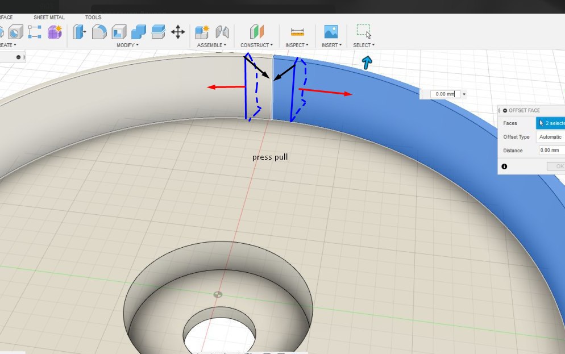This screenshot has height=354, width=565.
Task: Open the Offset Type Automatic dropdown
Action: point(551,137)
